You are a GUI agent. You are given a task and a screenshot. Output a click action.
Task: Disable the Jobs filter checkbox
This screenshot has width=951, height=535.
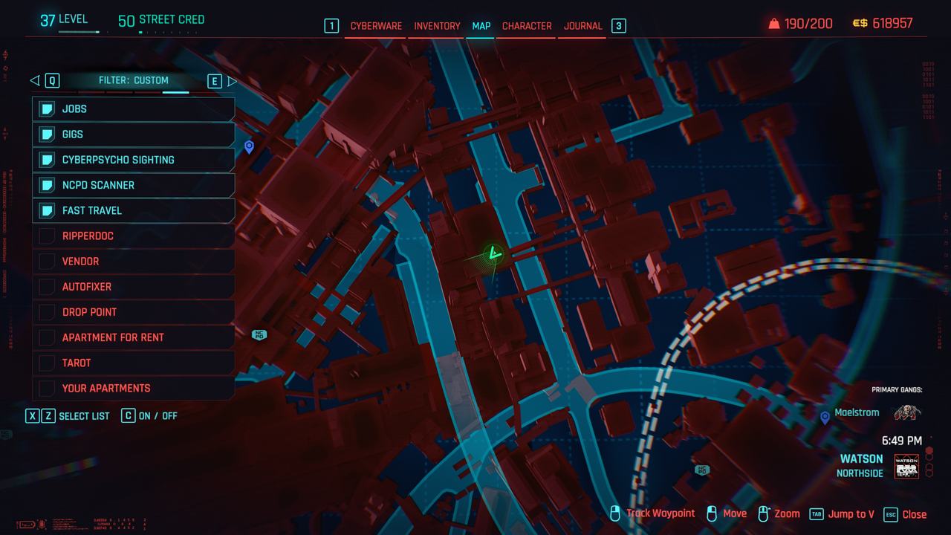(x=47, y=109)
